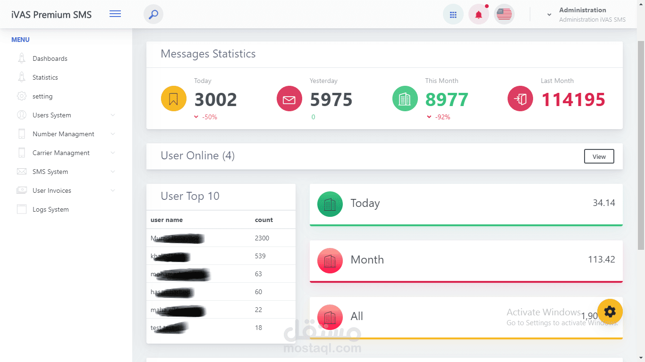Click the red door icon for Last Month

(520, 99)
